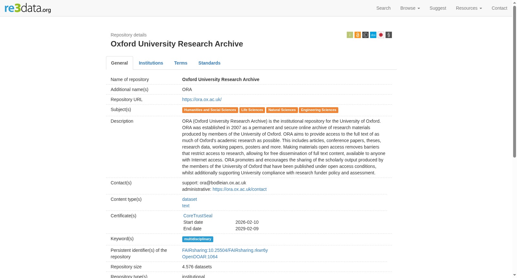Click the dark copyright licence badge icon

click(365, 35)
